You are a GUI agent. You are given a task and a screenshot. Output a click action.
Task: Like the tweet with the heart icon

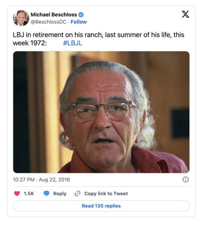tap(17, 193)
